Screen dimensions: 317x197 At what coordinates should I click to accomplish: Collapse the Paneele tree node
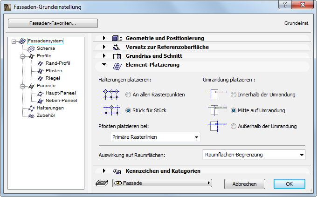point(23,87)
